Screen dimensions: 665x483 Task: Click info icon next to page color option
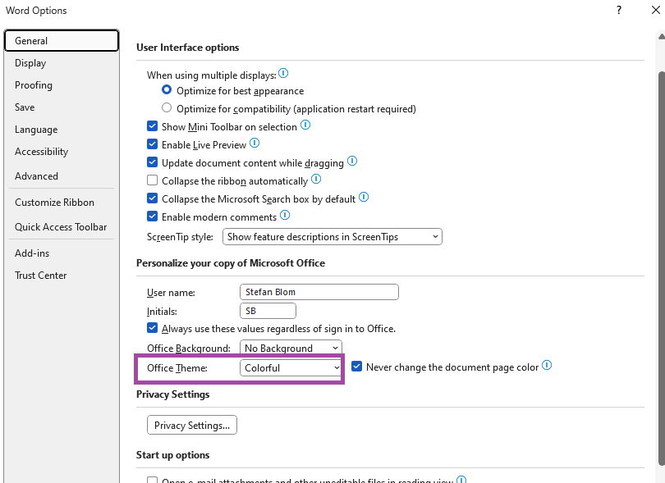pos(547,366)
